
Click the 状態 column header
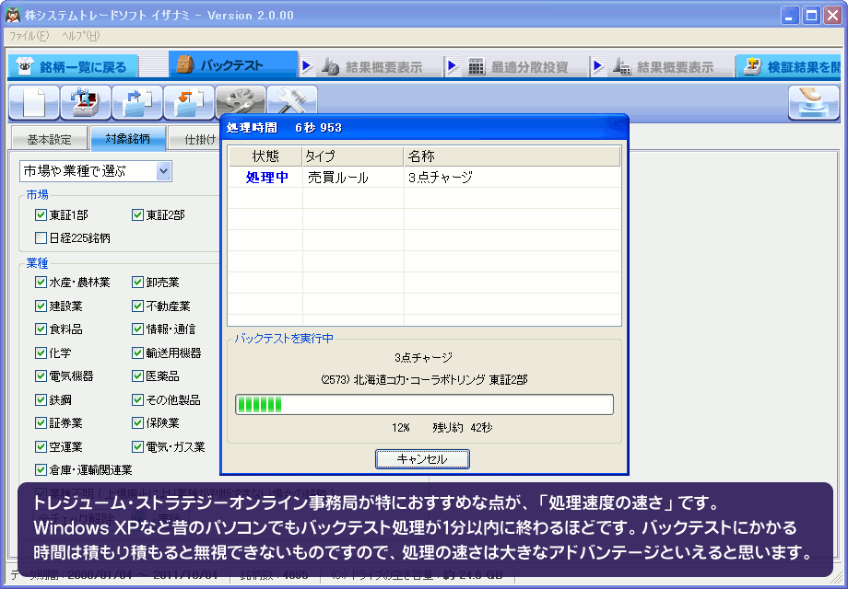click(x=265, y=156)
